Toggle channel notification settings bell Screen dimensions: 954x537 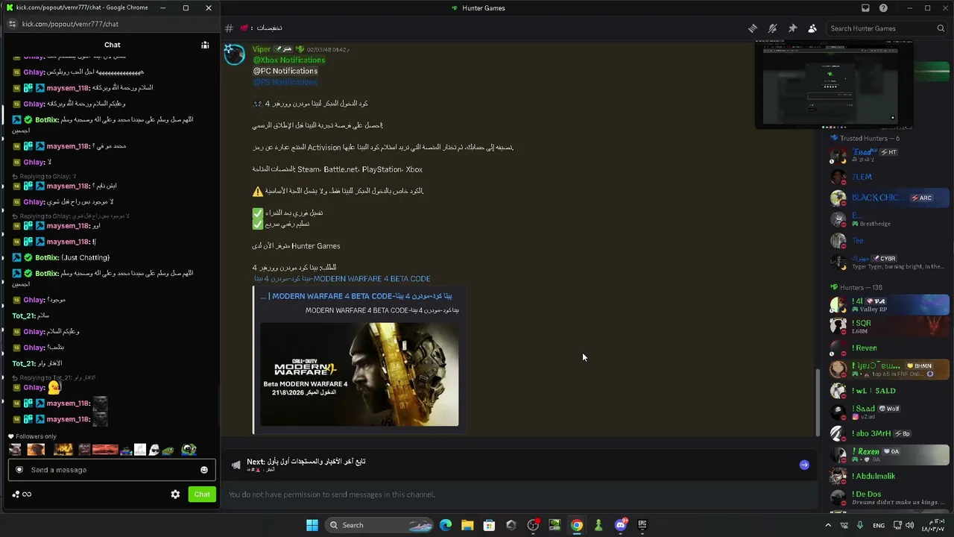point(773,28)
